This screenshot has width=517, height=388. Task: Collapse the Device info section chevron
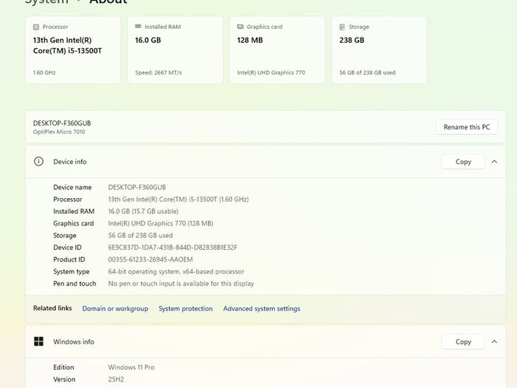[x=494, y=162]
